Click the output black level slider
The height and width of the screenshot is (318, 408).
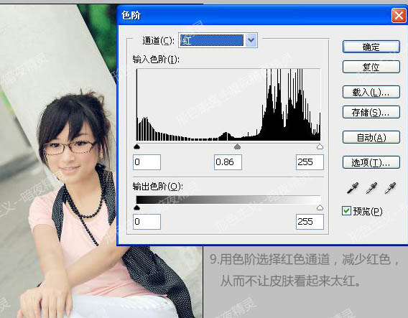point(136,207)
